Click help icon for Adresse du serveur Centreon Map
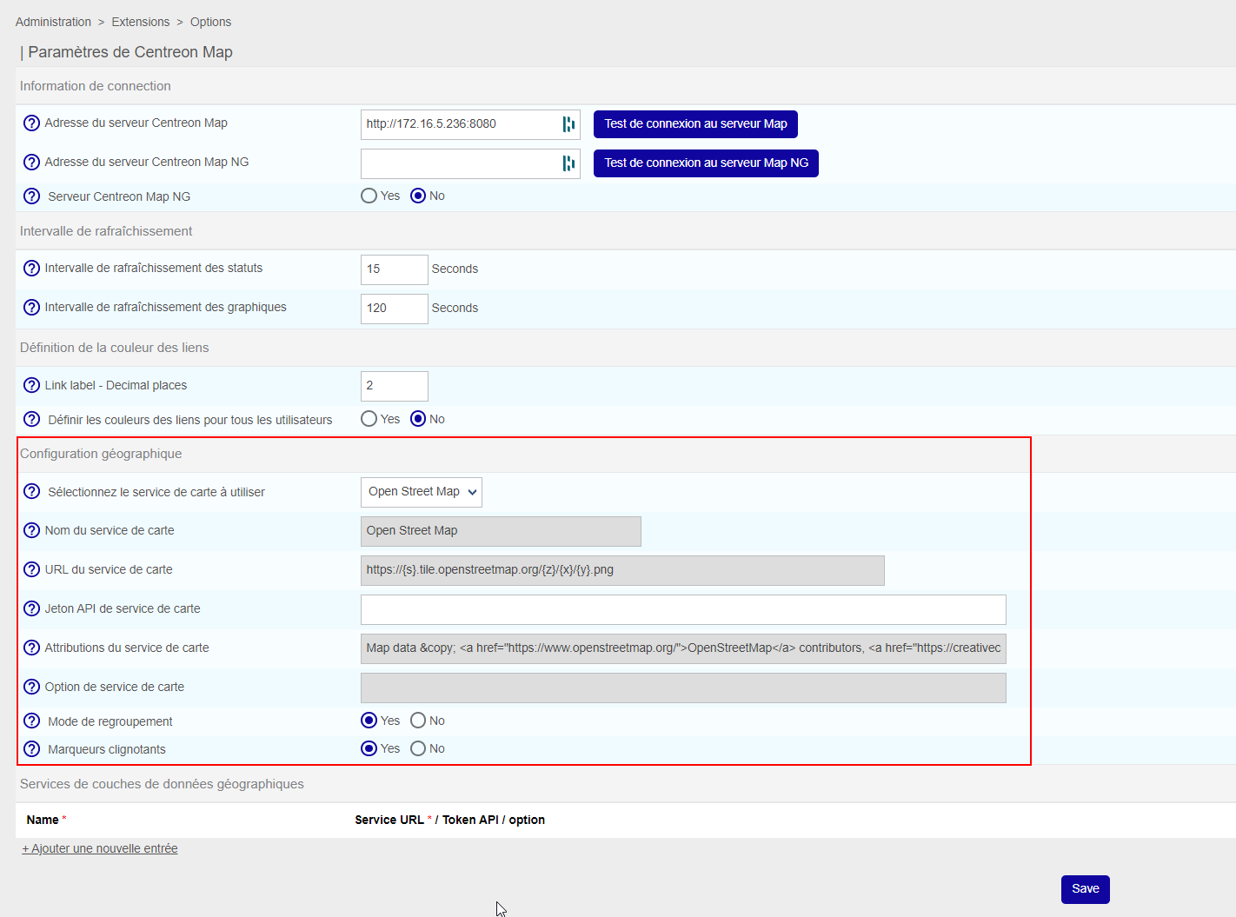 pos(31,123)
